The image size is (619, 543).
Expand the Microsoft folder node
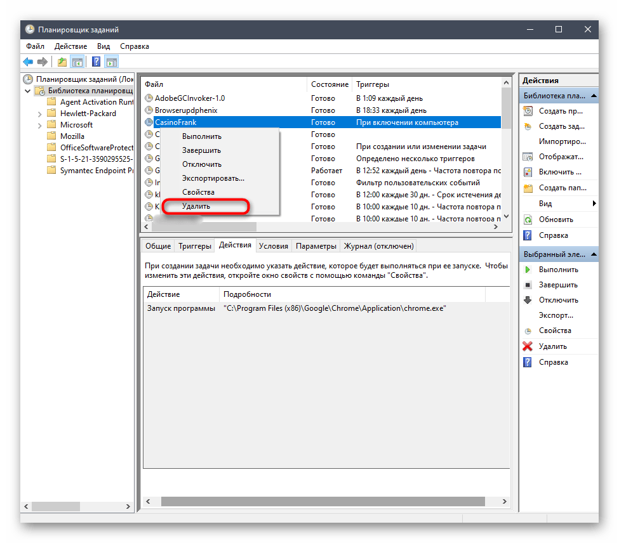coord(39,126)
